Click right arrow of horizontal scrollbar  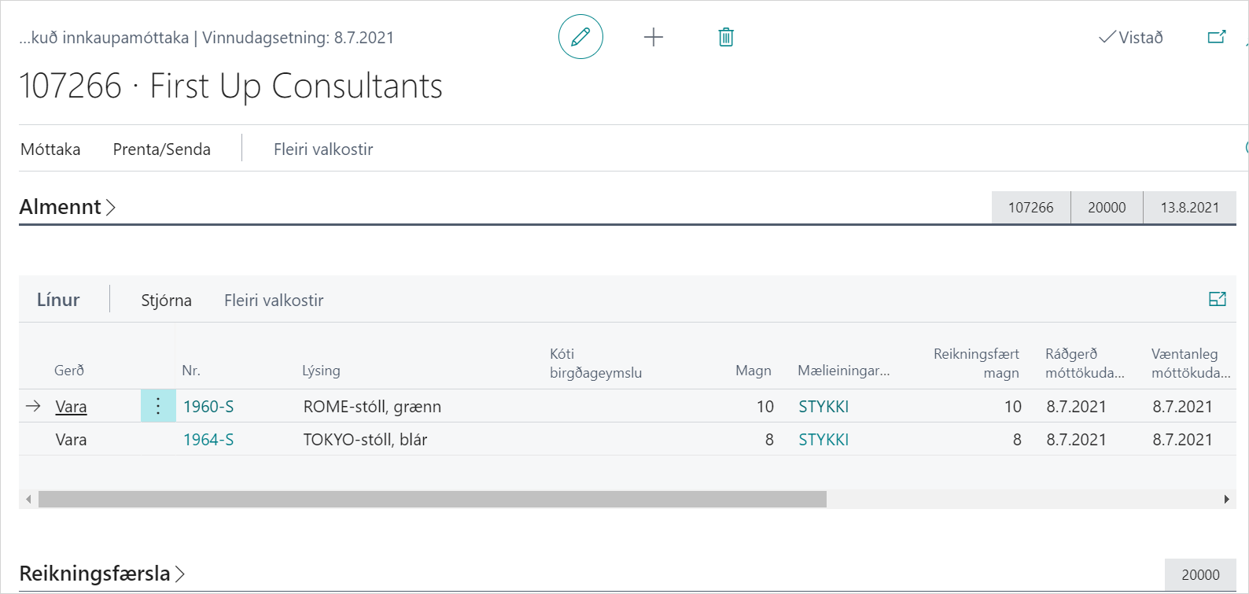coord(1226,500)
